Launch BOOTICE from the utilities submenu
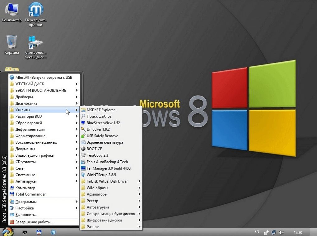317x236 pixels. [94, 149]
